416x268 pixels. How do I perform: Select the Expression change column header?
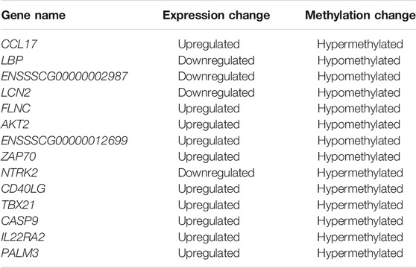point(216,15)
